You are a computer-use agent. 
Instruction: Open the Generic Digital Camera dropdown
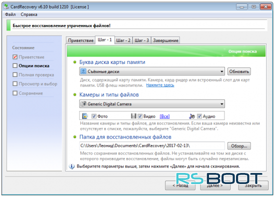coord(152,104)
